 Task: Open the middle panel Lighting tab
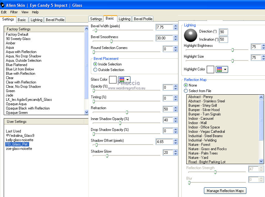[124, 19]
